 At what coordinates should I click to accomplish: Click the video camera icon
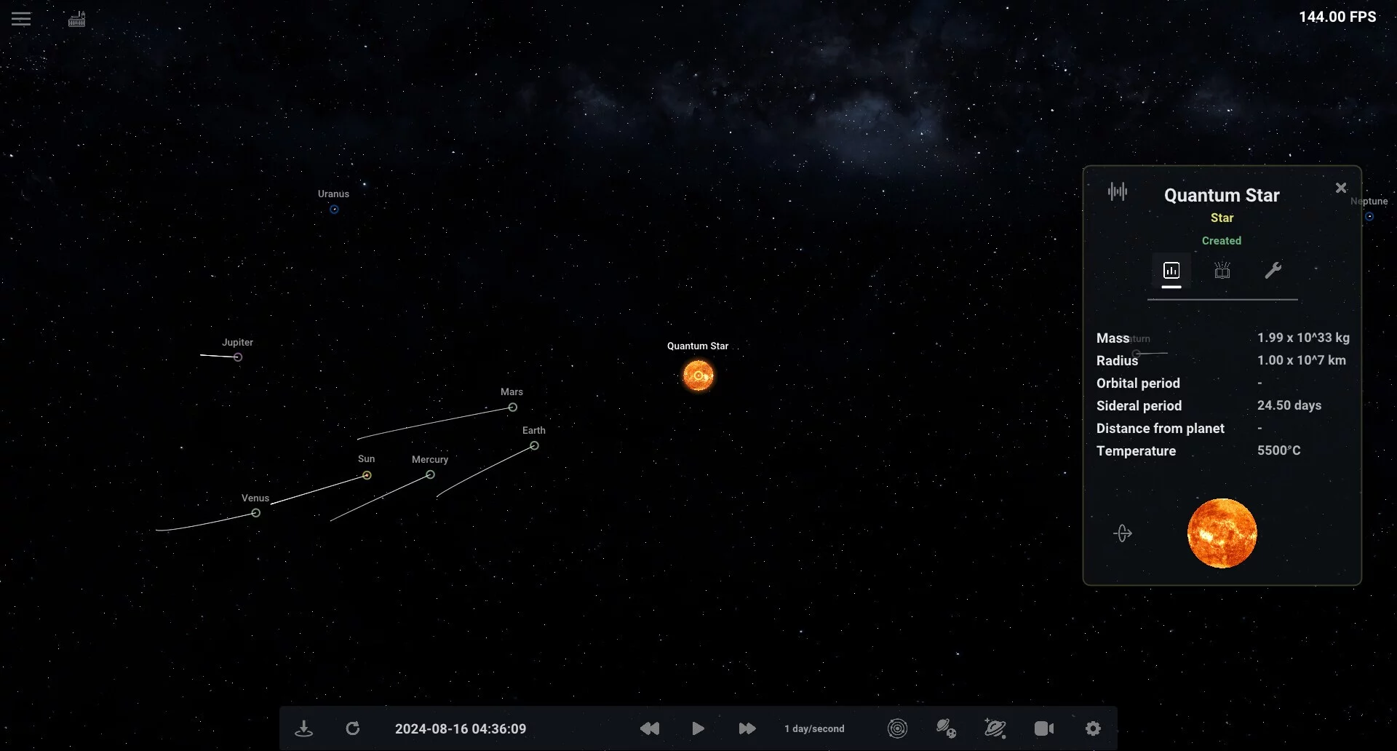pos(1044,728)
